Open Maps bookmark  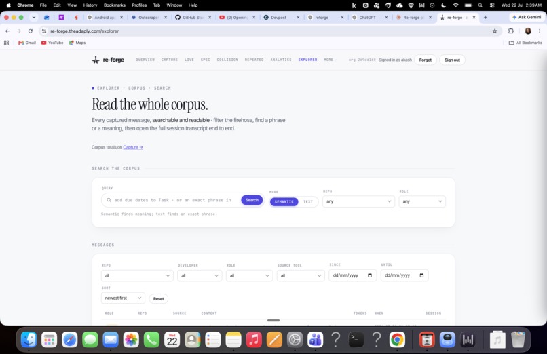point(77,43)
